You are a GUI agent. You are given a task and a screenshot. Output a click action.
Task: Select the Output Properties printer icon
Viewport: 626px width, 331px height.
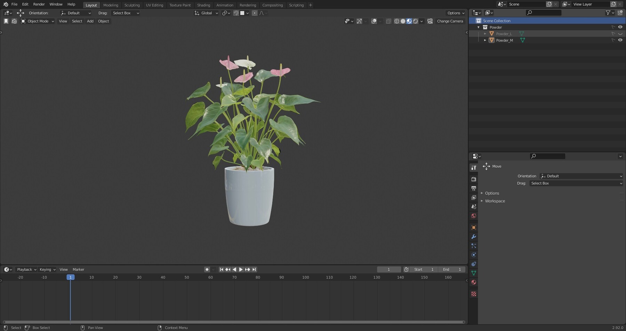click(x=474, y=188)
